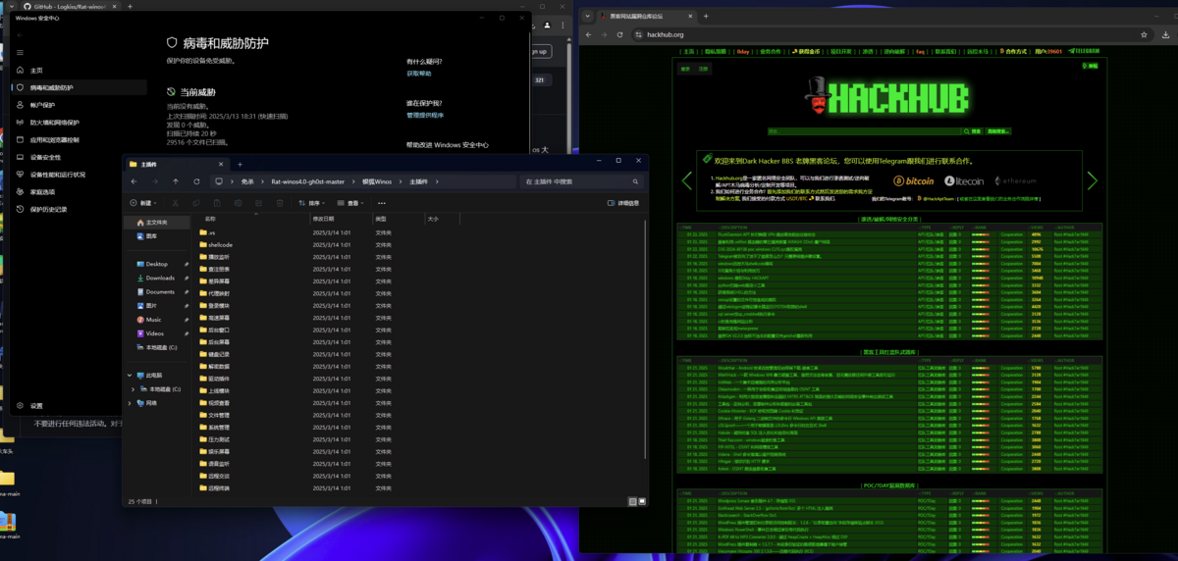Reload the hackhub.org page
The width and height of the screenshot is (1178, 561).
(x=619, y=34)
